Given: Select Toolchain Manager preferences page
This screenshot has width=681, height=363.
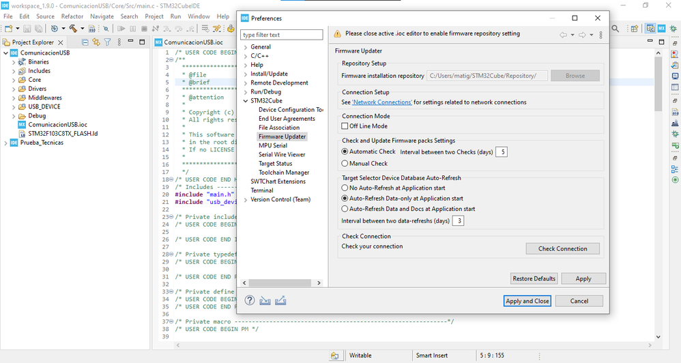Looking at the screenshot, I should pos(284,173).
